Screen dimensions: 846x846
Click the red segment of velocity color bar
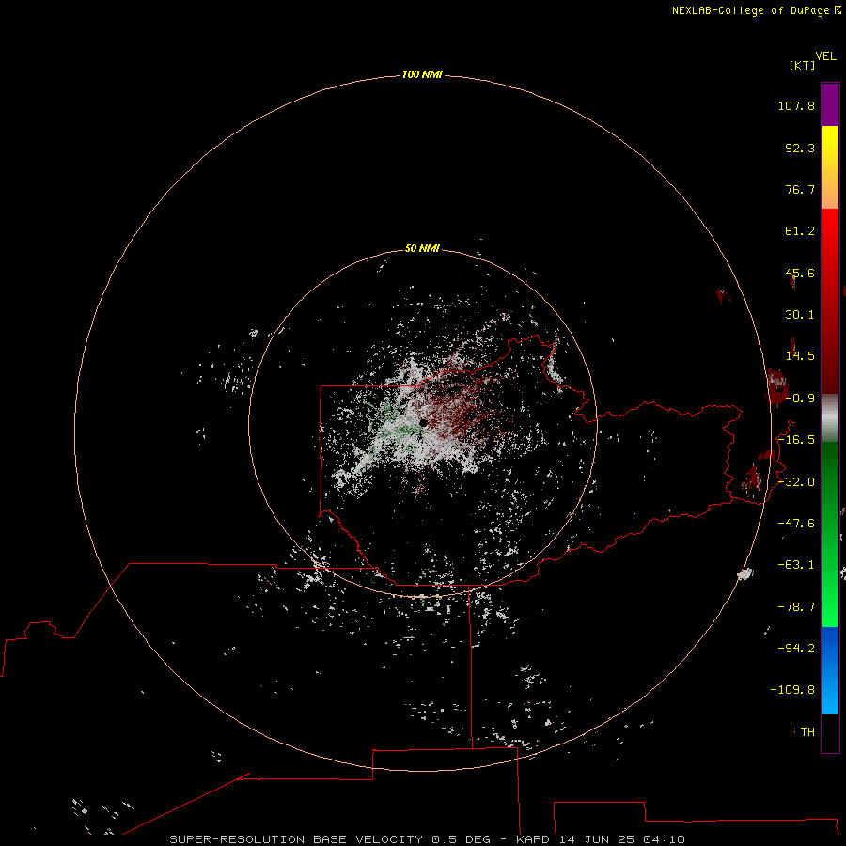coord(830,301)
